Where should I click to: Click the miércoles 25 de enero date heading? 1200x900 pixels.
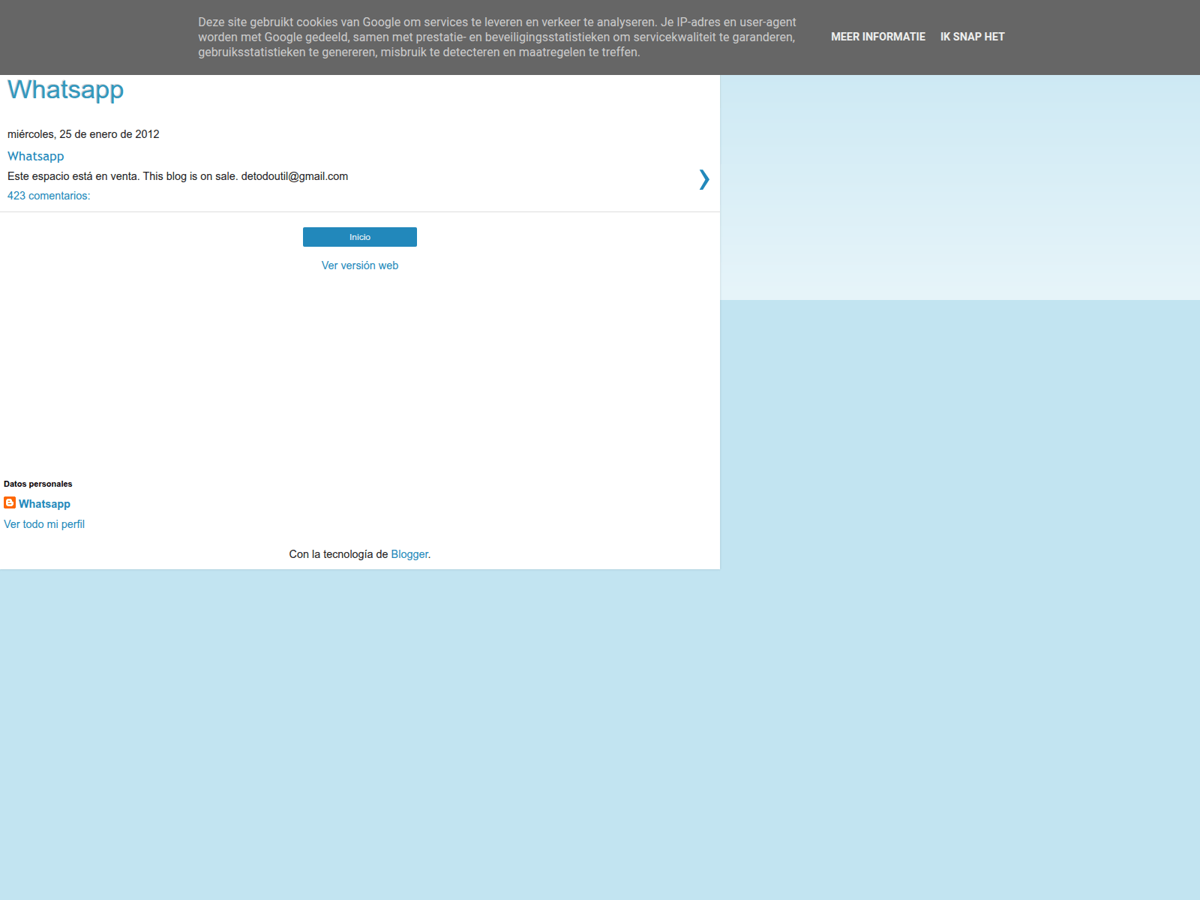(82, 134)
